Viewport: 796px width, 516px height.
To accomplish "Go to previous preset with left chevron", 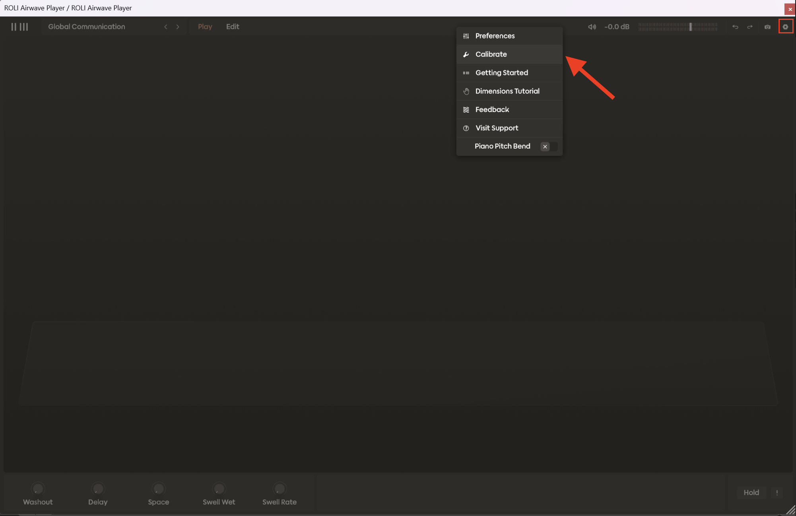I will [x=165, y=27].
